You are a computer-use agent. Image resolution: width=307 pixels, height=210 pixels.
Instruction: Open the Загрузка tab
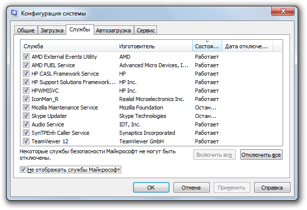coord(52,30)
